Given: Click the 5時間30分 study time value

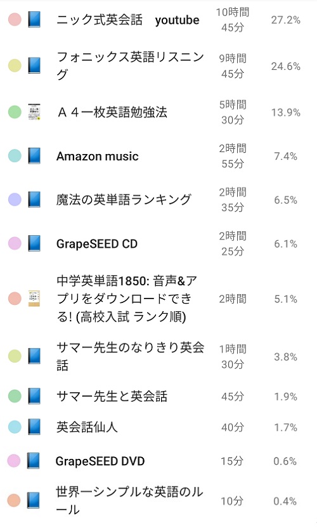Looking at the screenshot, I should pyautogui.click(x=233, y=112).
